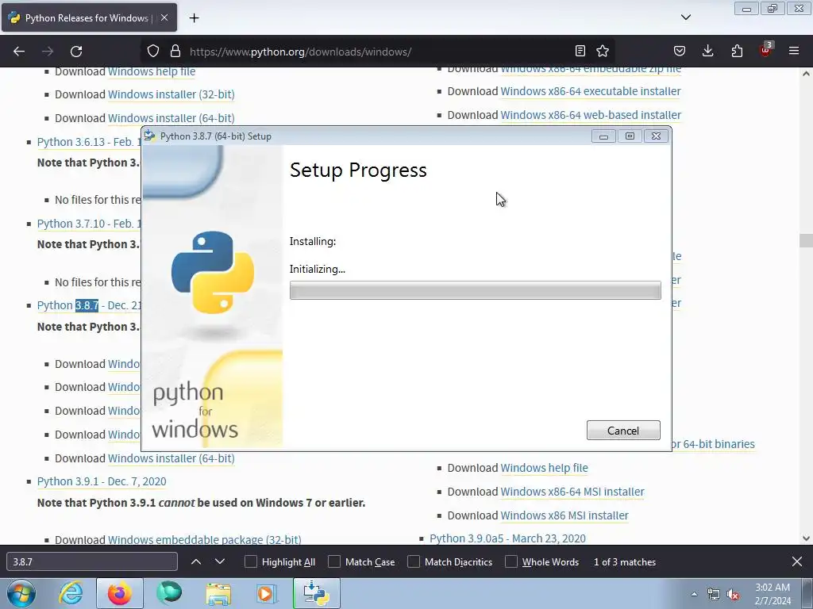Open Windows x86-64 MSI installer link
The image size is (813, 609).
click(x=572, y=492)
